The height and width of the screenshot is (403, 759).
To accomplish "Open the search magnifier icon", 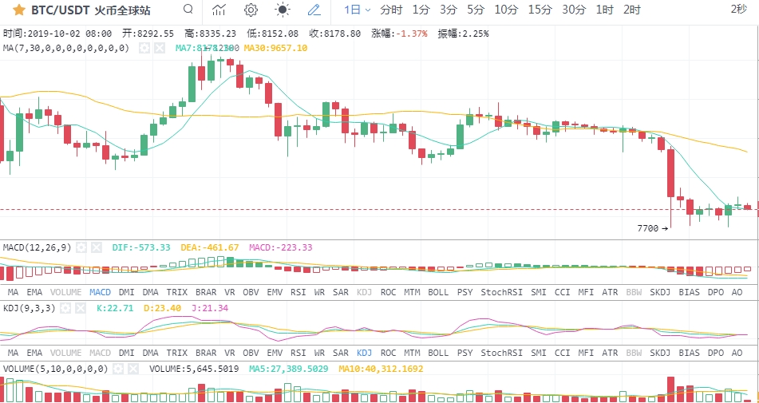I will [x=189, y=9].
